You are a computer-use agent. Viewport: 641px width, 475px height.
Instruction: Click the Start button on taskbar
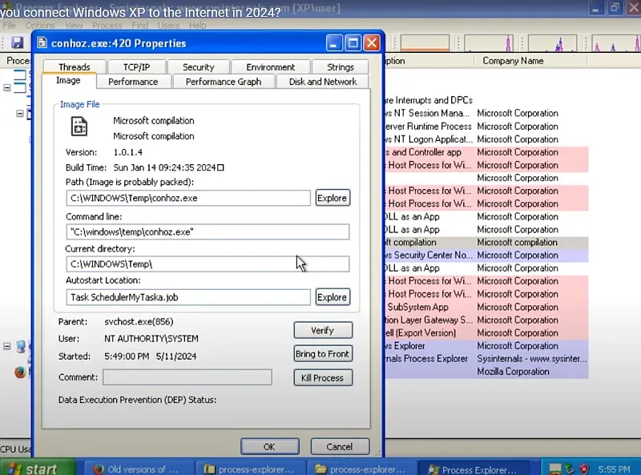coord(34,469)
